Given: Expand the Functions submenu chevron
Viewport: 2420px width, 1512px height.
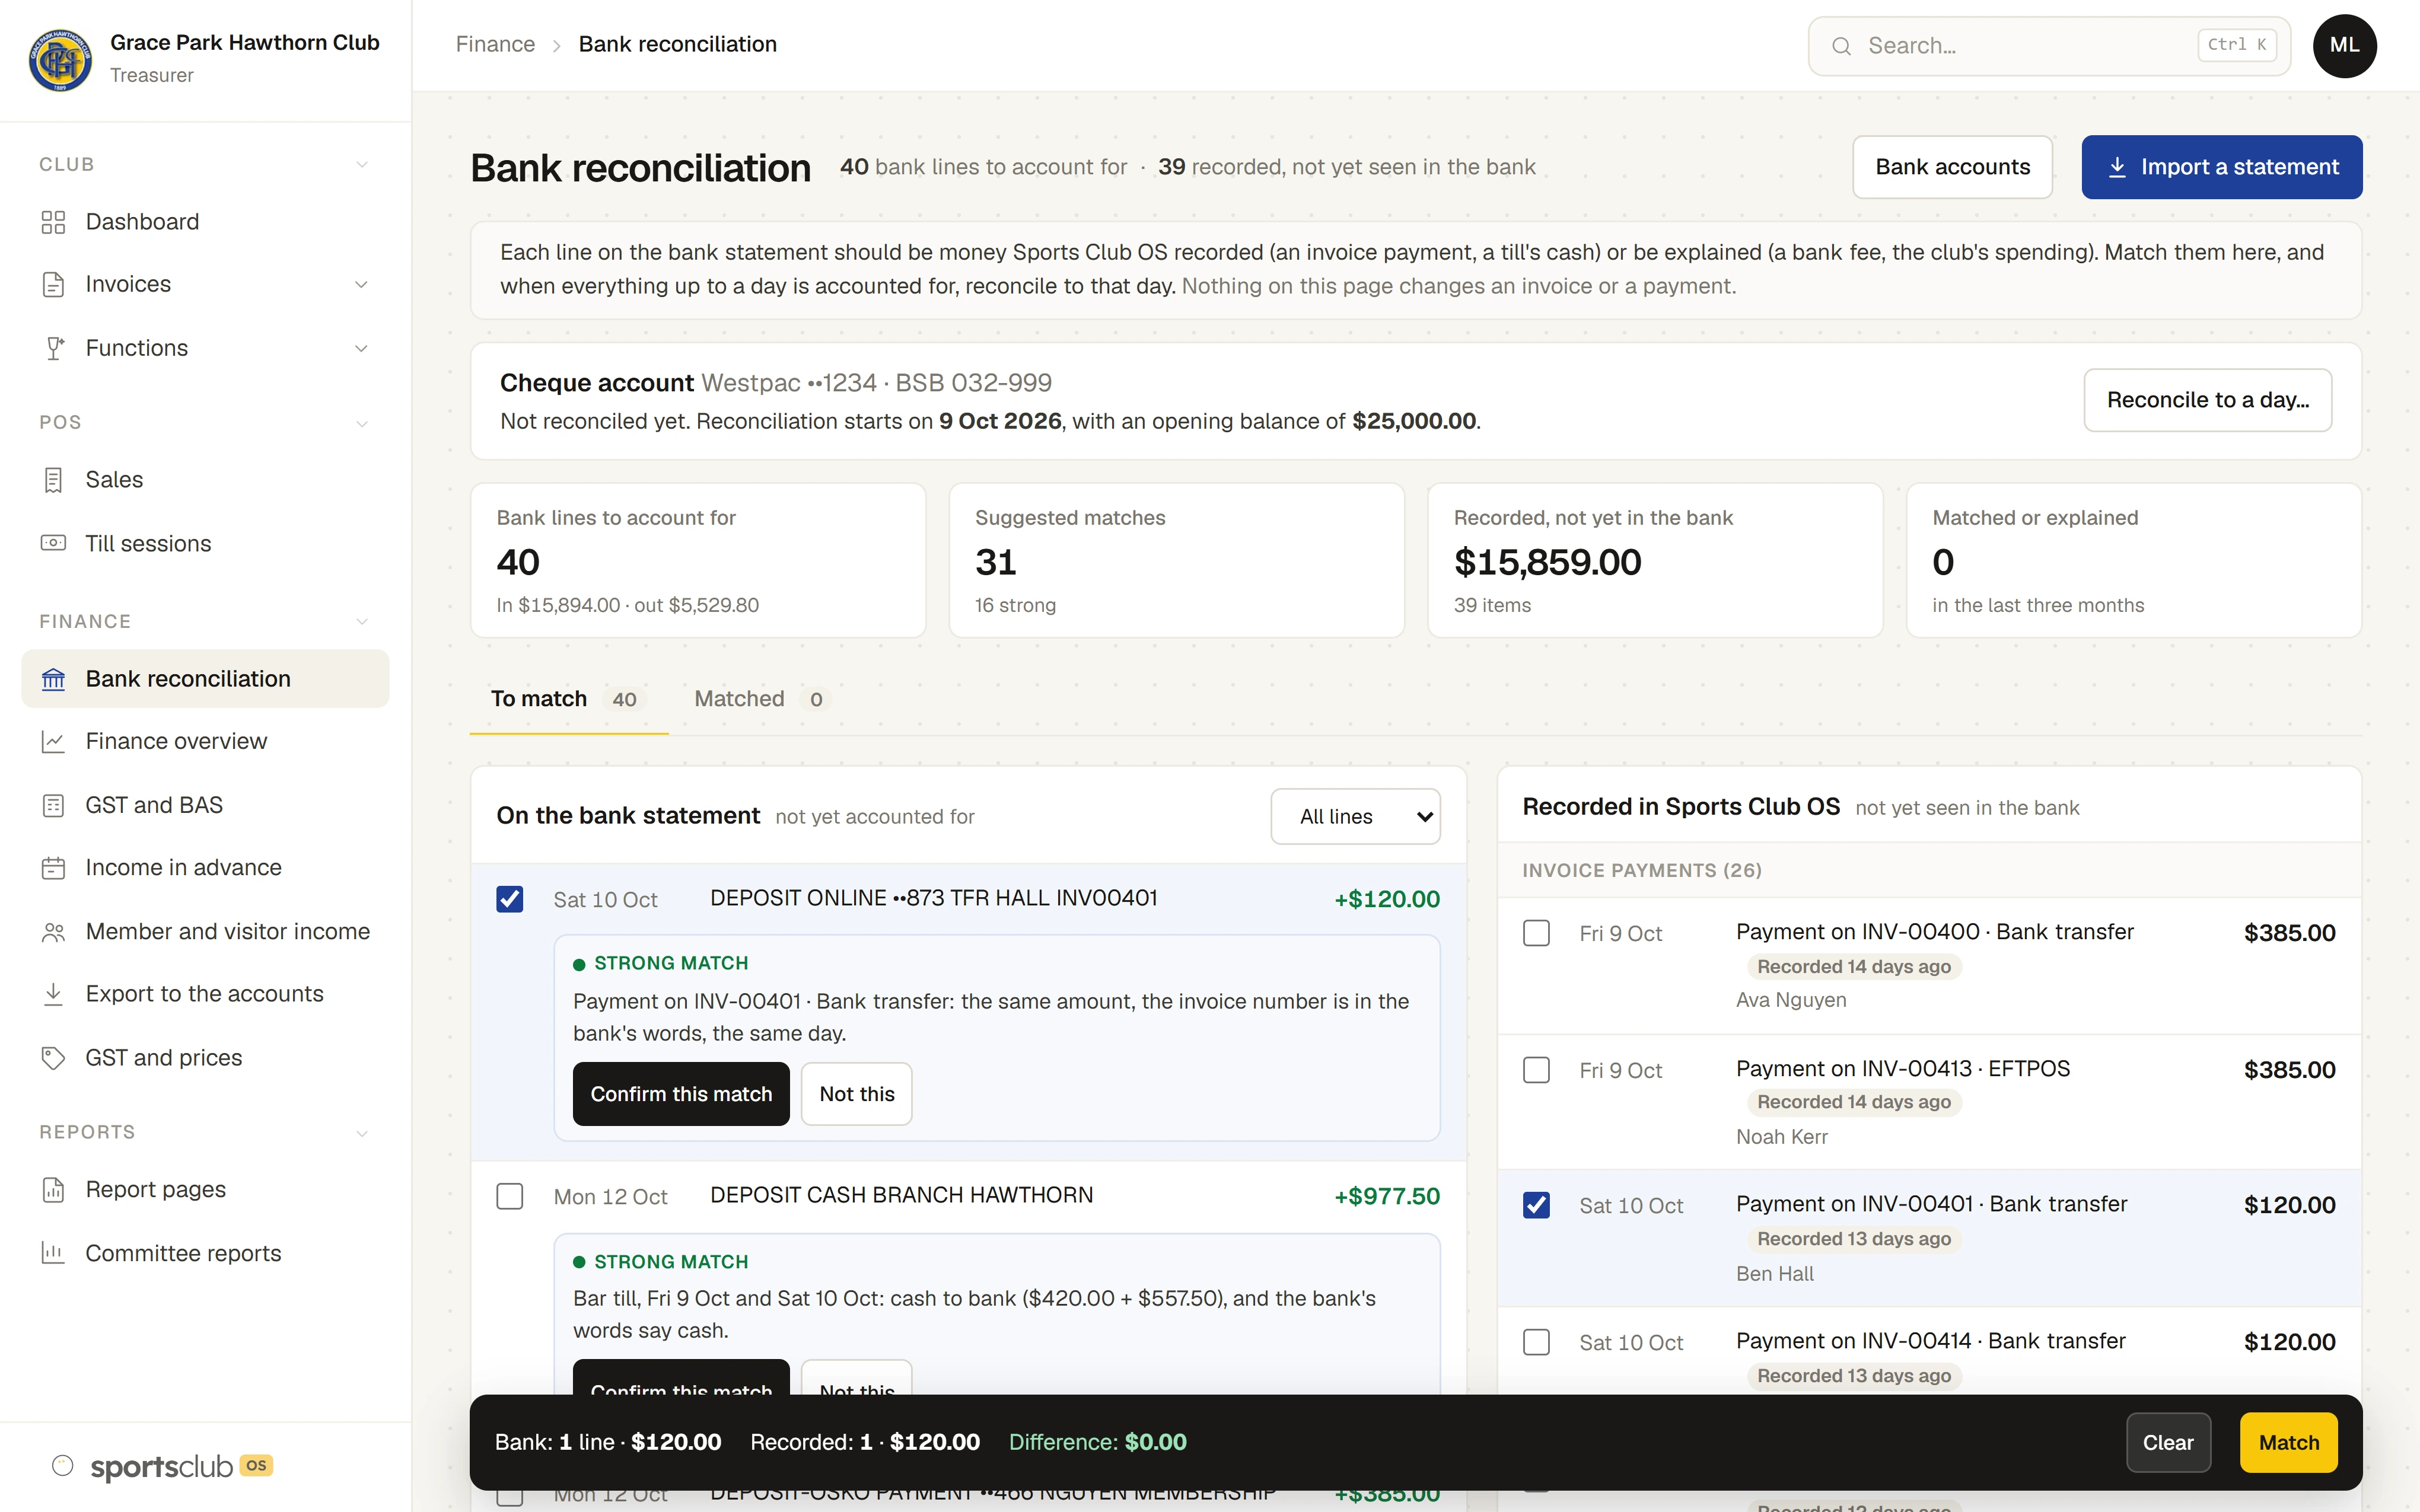Looking at the screenshot, I should click(x=362, y=348).
